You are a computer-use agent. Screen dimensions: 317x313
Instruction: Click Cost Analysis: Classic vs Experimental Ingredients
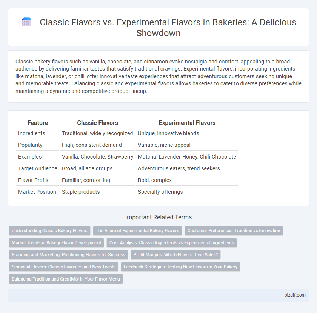tap(172, 243)
